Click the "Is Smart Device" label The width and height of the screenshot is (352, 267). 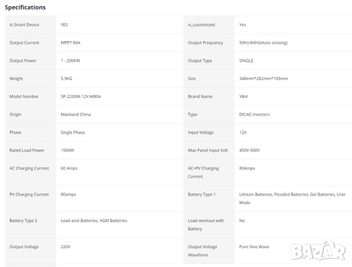tap(24, 25)
